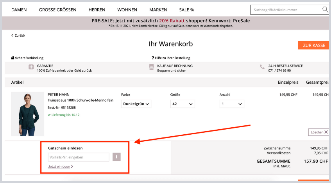Image resolution: width=331 pixels, height=183 pixels.
Task: Click the voucher info icon button
Action: (x=116, y=157)
